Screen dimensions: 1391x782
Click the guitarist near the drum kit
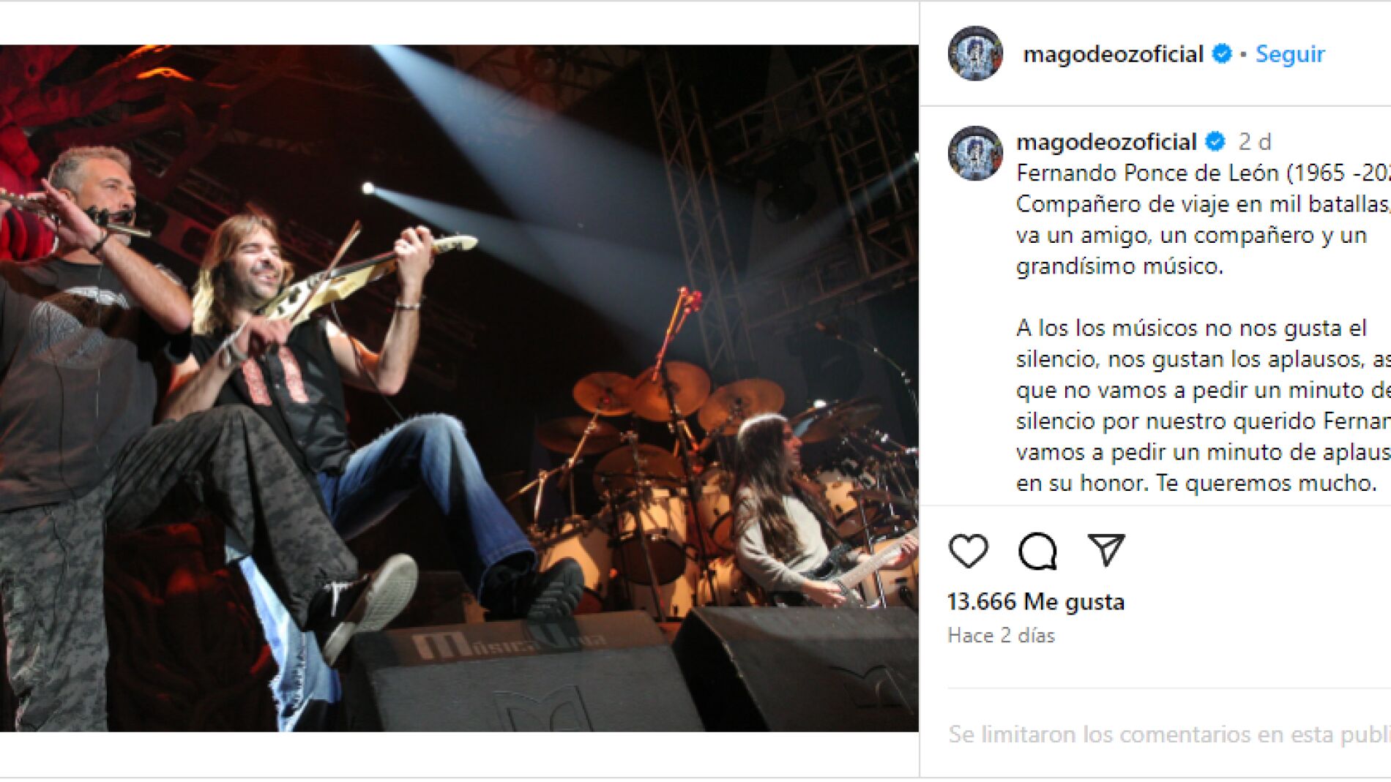click(805, 512)
